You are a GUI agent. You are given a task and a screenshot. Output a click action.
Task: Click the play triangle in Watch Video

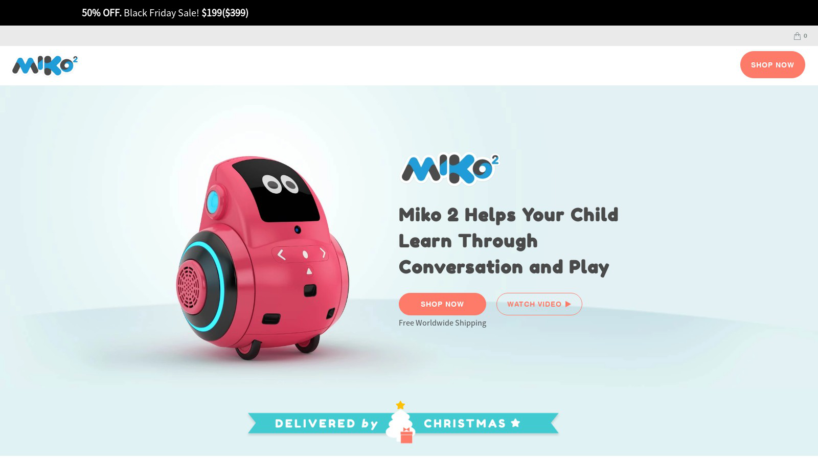[x=567, y=304]
